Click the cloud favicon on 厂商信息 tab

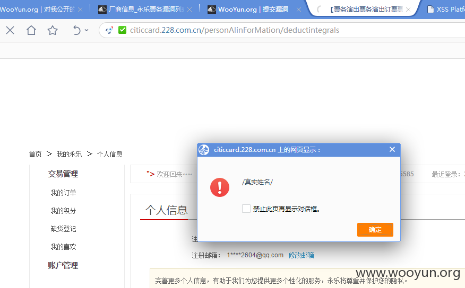click(102, 10)
